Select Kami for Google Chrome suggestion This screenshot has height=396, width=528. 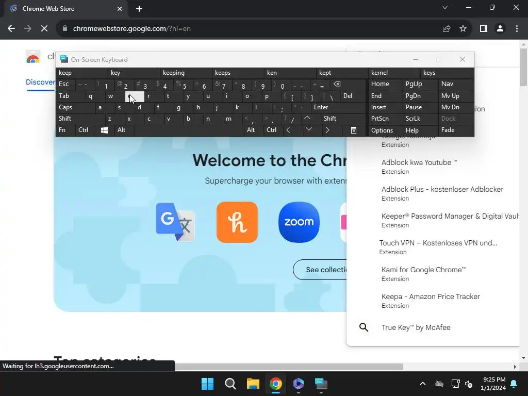click(x=433, y=274)
